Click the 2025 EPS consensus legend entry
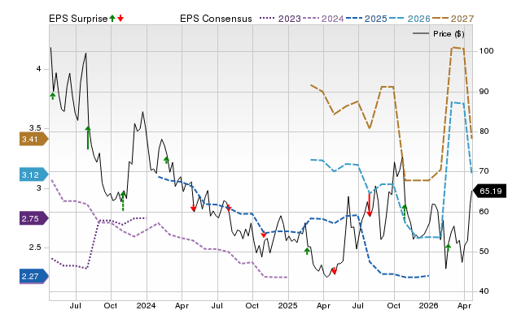The image size is (521, 310). [366, 19]
